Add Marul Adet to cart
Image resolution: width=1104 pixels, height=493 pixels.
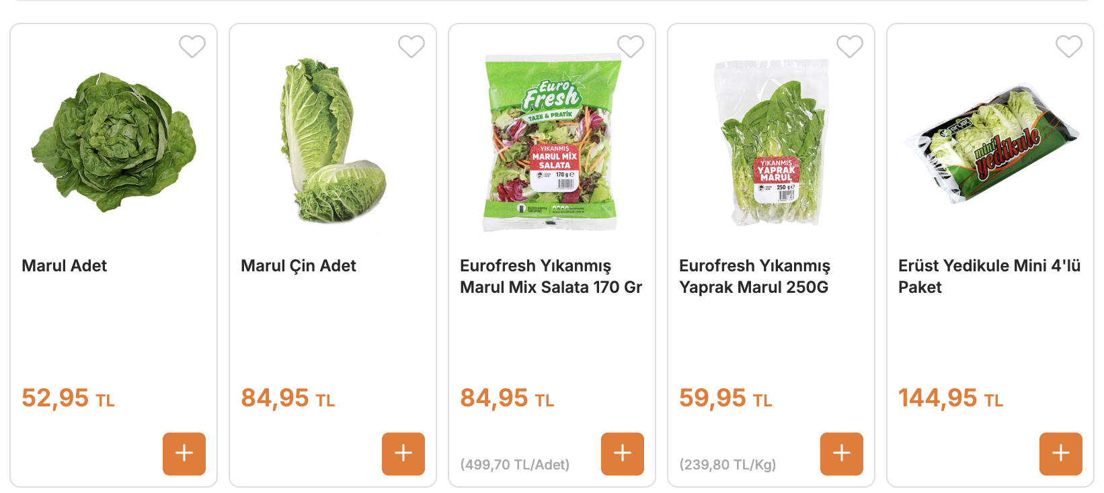184,454
